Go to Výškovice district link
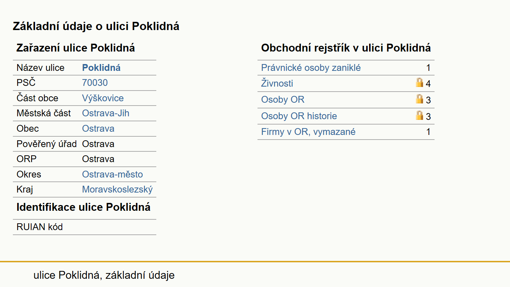 pos(103,98)
